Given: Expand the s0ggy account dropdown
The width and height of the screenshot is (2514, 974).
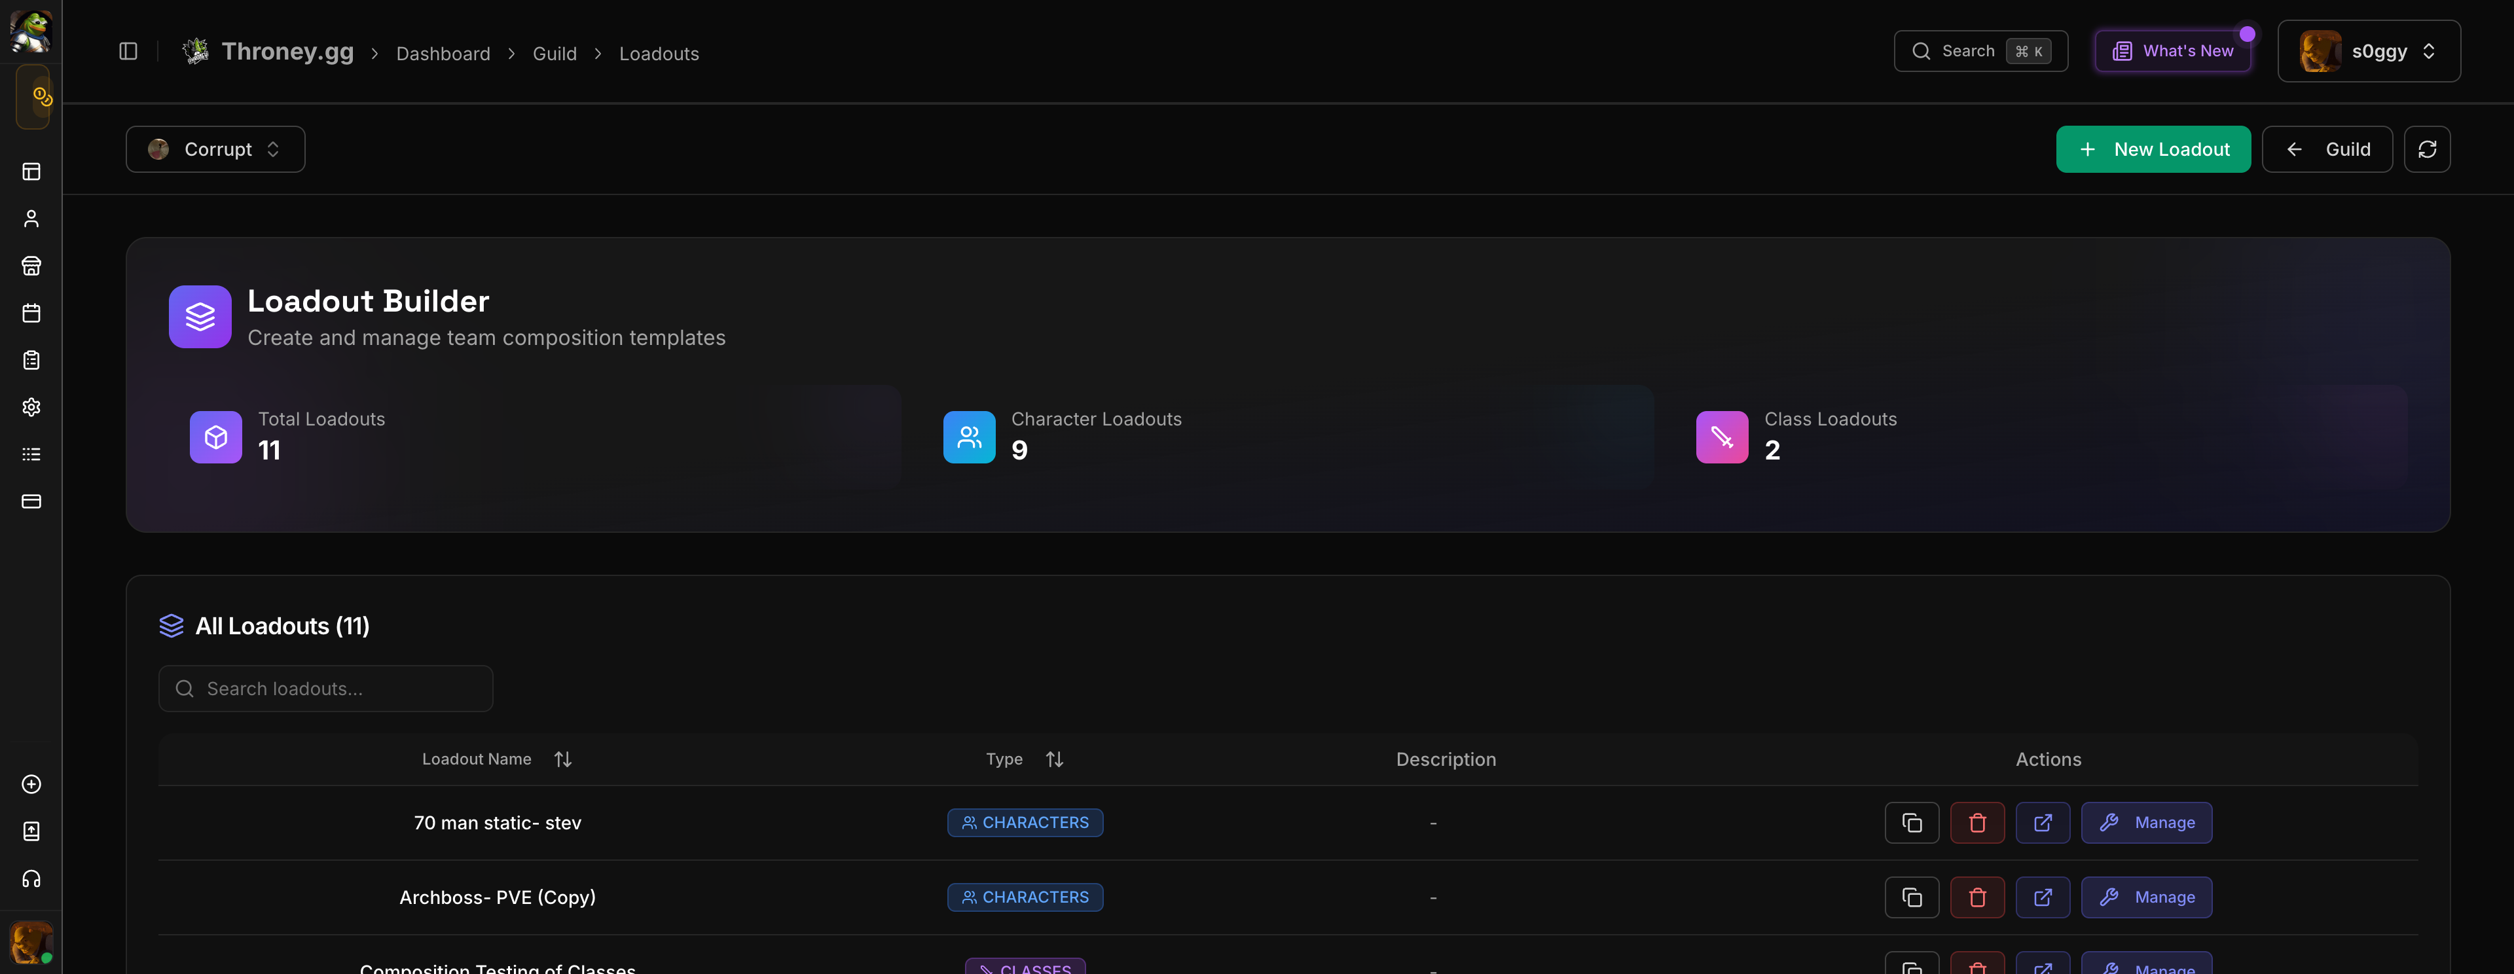Looking at the screenshot, I should click(2369, 51).
